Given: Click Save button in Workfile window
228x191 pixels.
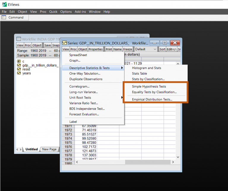Looking at the screenshot, I should tap(47, 45).
